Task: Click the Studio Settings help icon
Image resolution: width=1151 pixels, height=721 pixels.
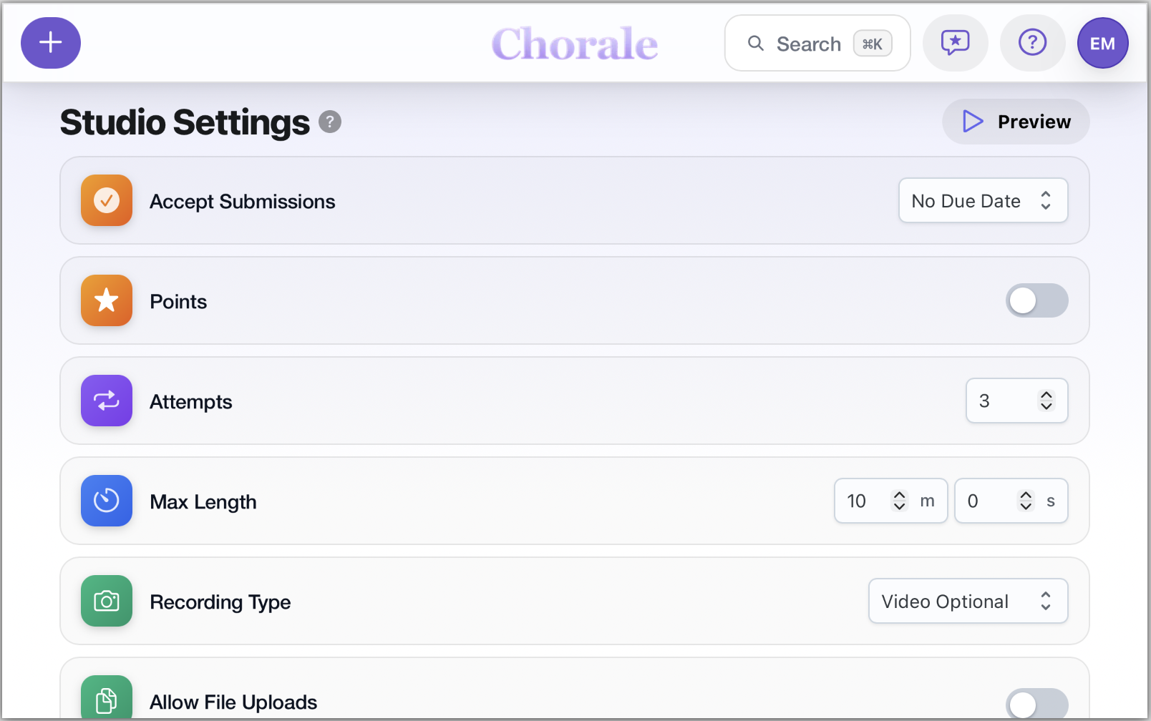Action: (x=330, y=122)
